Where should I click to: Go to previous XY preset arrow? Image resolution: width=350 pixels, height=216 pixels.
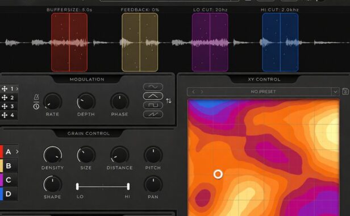(x=194, y=92)
